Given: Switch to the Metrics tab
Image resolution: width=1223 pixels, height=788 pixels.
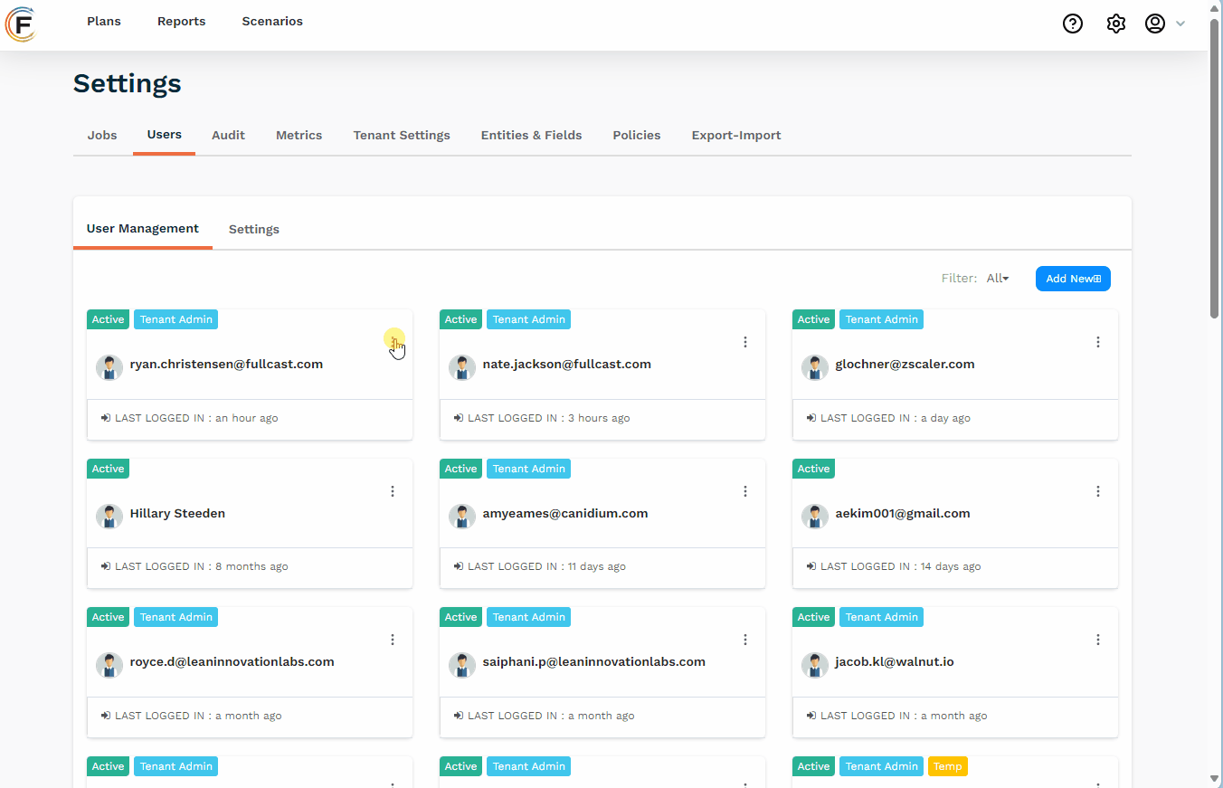Looking at the screenshot, I should [299, 135].
